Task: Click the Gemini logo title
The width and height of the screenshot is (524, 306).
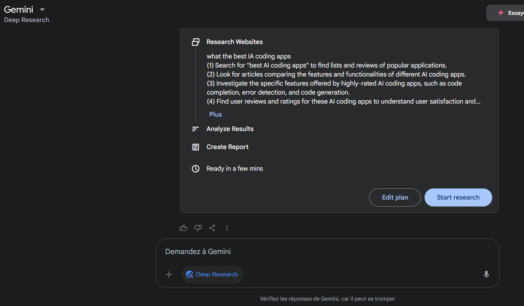Action: (x=19, y=9)
